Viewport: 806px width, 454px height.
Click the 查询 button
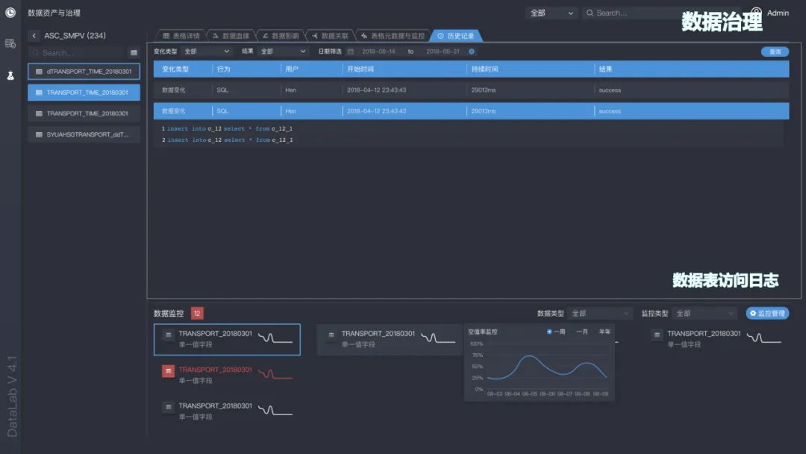[x=775, y=52]
